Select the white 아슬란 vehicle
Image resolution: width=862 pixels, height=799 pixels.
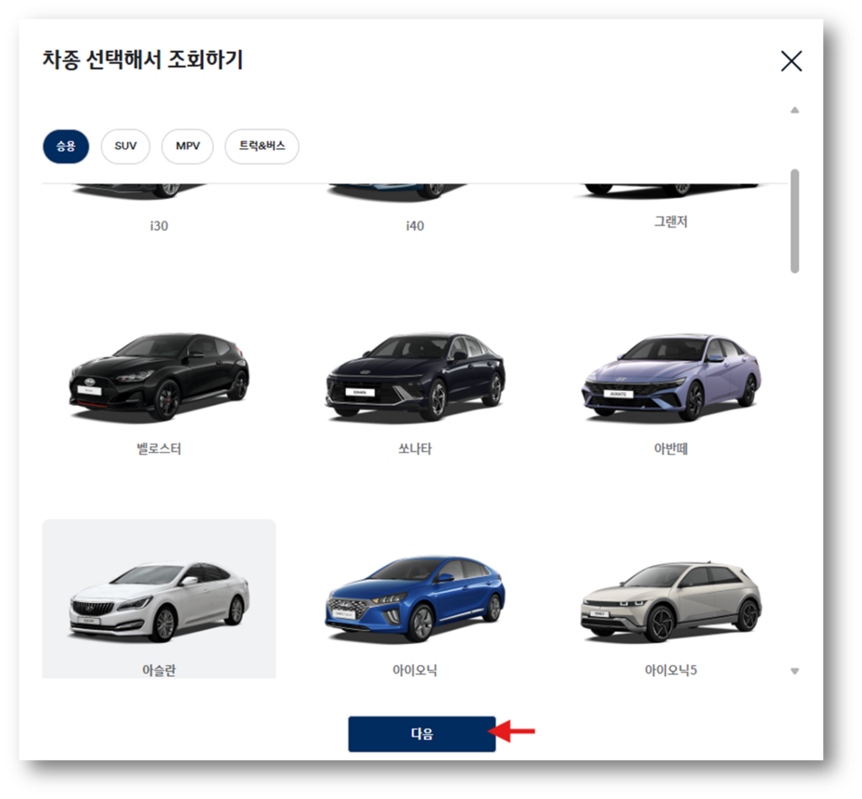pyautogui.click(x=160, y=602)
